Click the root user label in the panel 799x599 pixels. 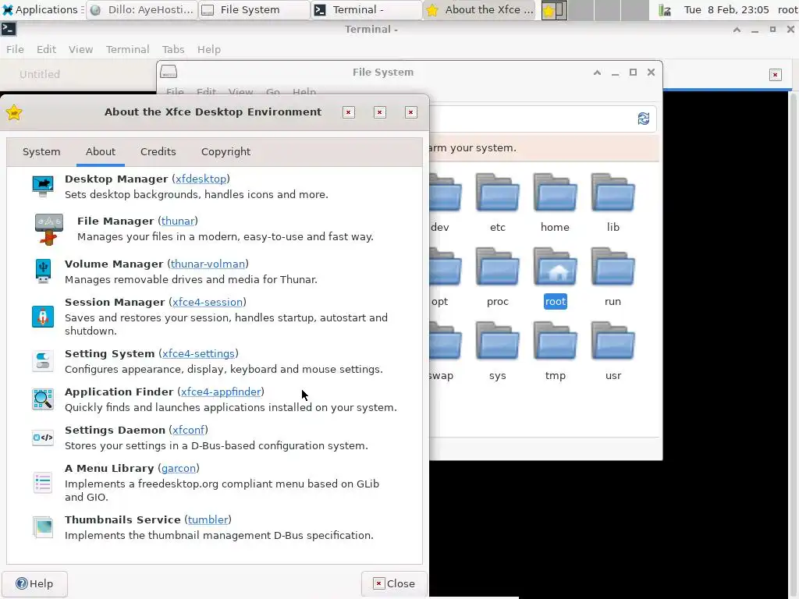[787, 9]
